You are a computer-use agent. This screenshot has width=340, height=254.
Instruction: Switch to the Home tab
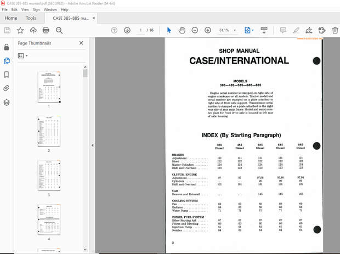[11, 18]
